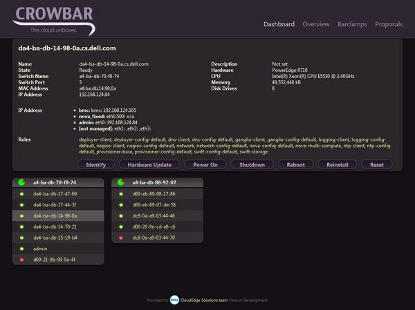Click green status dot of admin node
415x310 pixels.
pos(21,249)
